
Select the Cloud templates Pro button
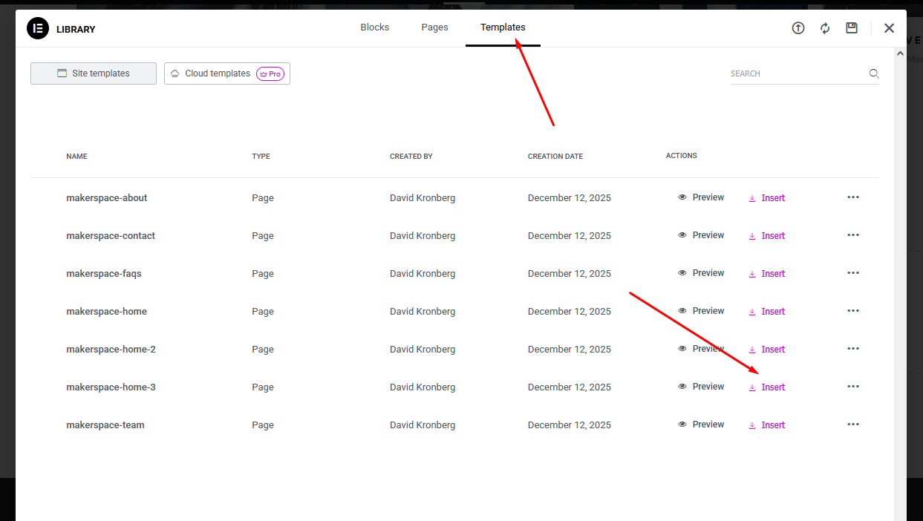click(226, 73)
